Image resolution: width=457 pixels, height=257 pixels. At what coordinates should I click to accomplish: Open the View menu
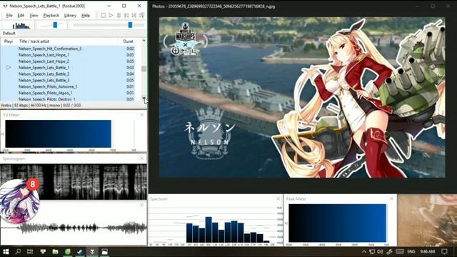(34, 16)
